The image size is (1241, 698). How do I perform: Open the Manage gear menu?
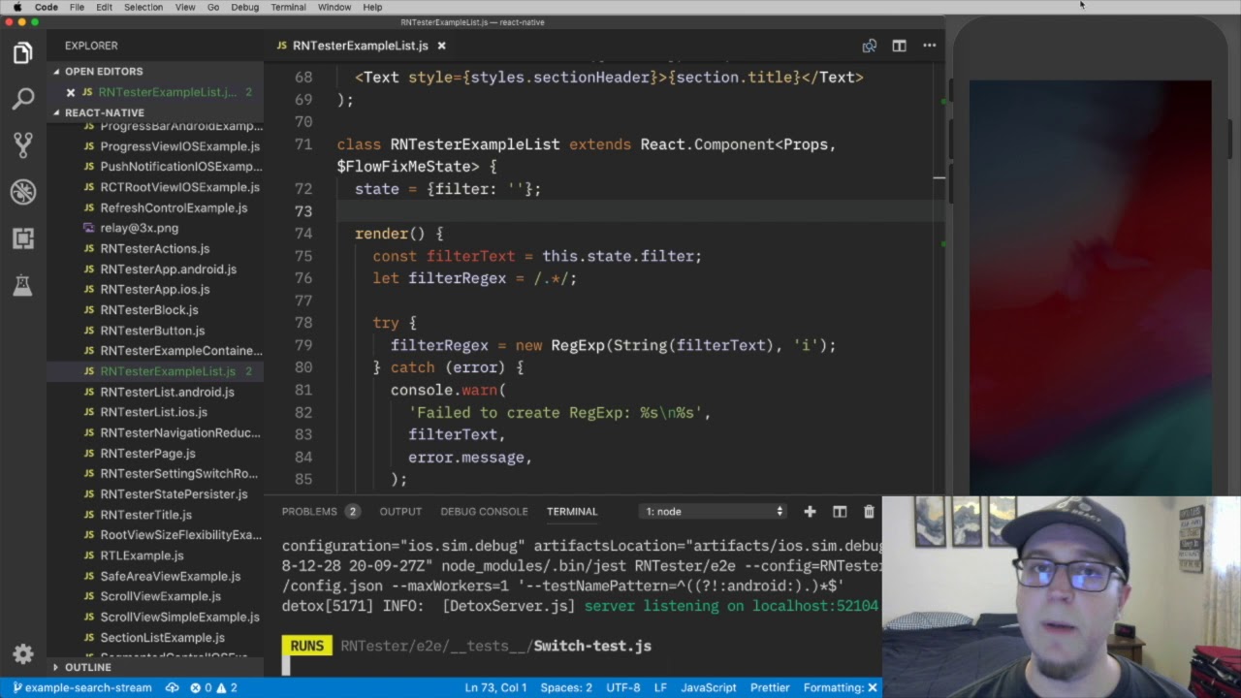coord(23,653)
